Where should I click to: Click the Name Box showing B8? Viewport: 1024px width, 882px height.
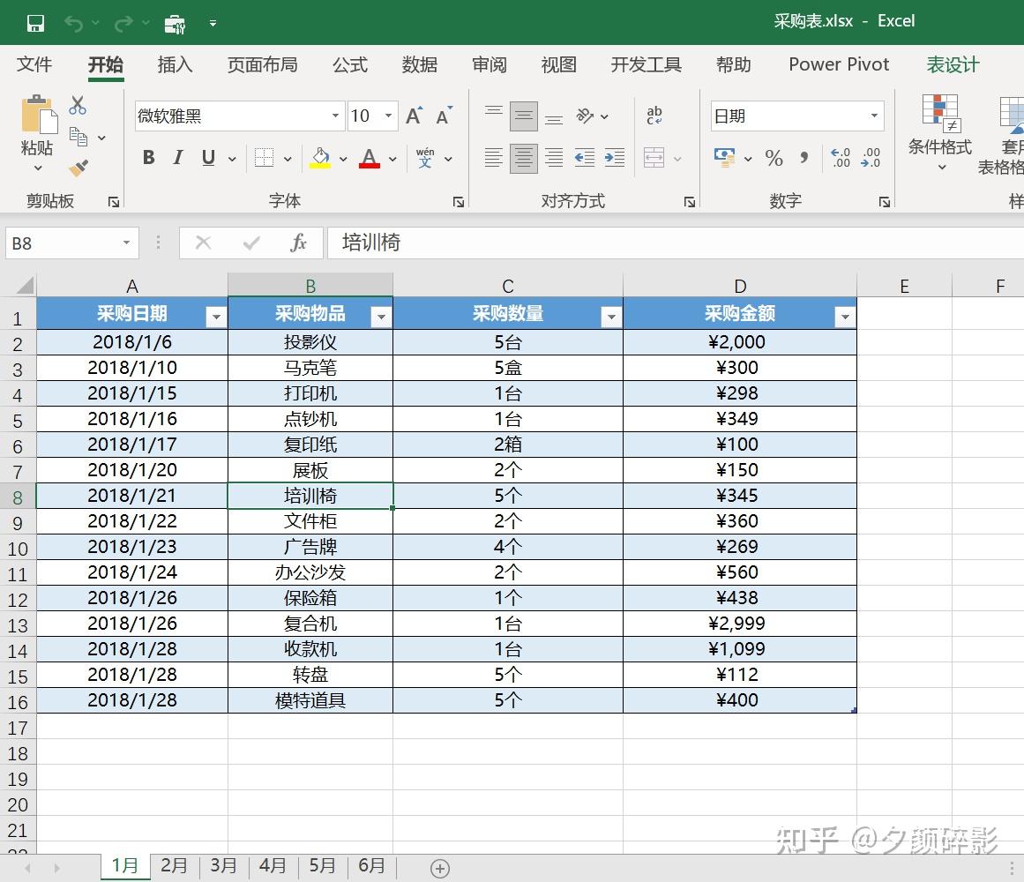(62, 243)
